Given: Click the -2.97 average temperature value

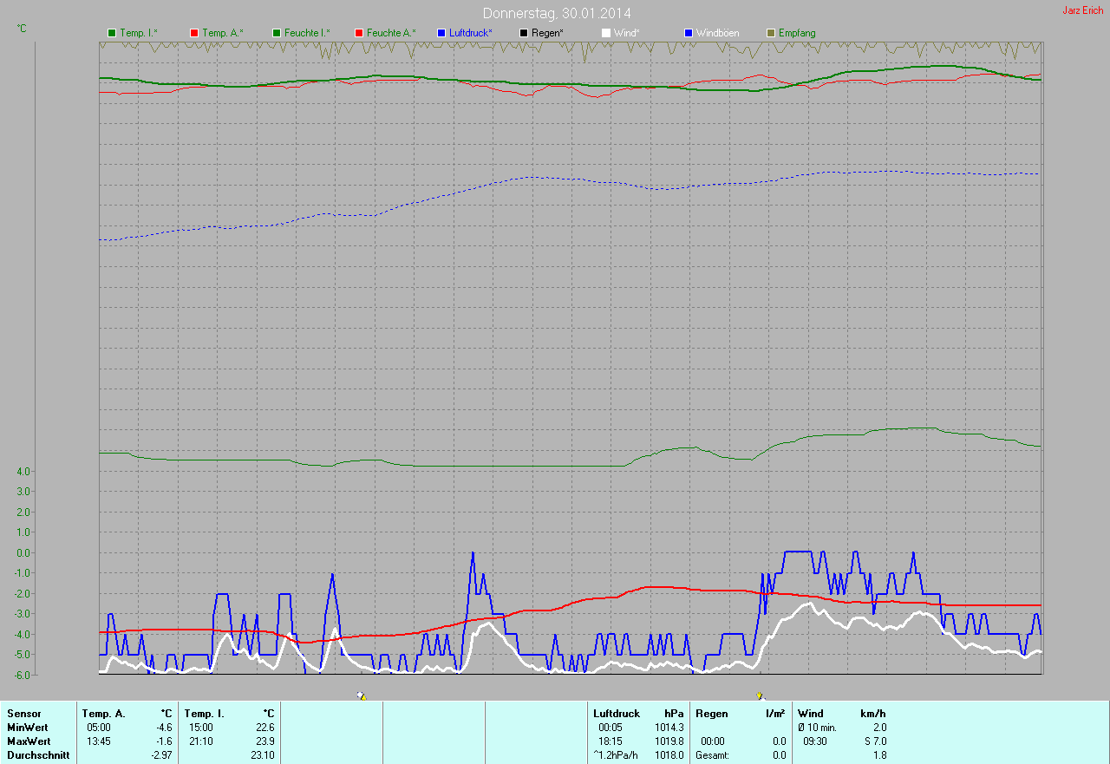Looking at the screenshot, I should (x=162, y=755).
